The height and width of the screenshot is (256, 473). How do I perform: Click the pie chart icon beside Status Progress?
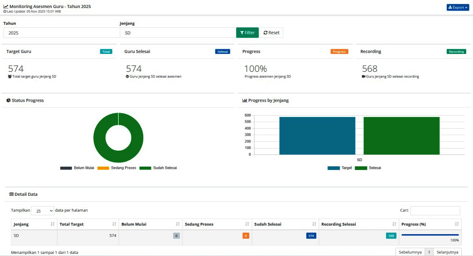click(8, 100)
